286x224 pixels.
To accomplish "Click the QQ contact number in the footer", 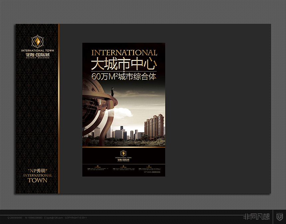I will point(15,218).
